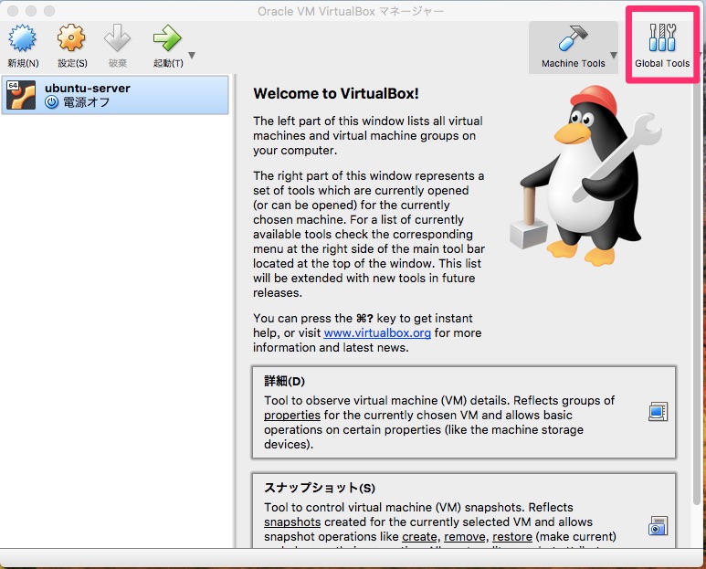Image resolution: width=706 pixels, height=569 pixels.
Task: Open Settings (設定) gear icon
Action: (x=72, y=39)
